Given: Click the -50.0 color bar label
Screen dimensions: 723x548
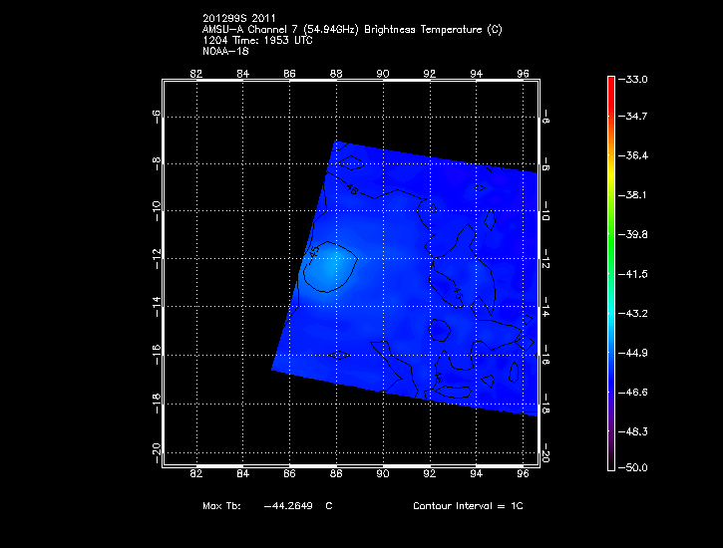Looking at the screenshot, I should point(634,467).
